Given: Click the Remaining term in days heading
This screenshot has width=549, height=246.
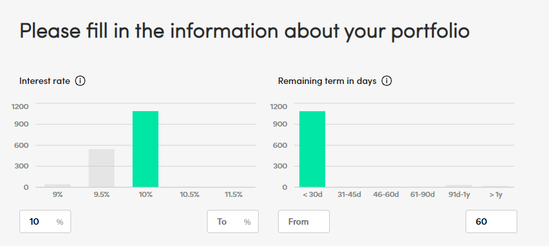Looking at the screenshot, I should 327,81.
